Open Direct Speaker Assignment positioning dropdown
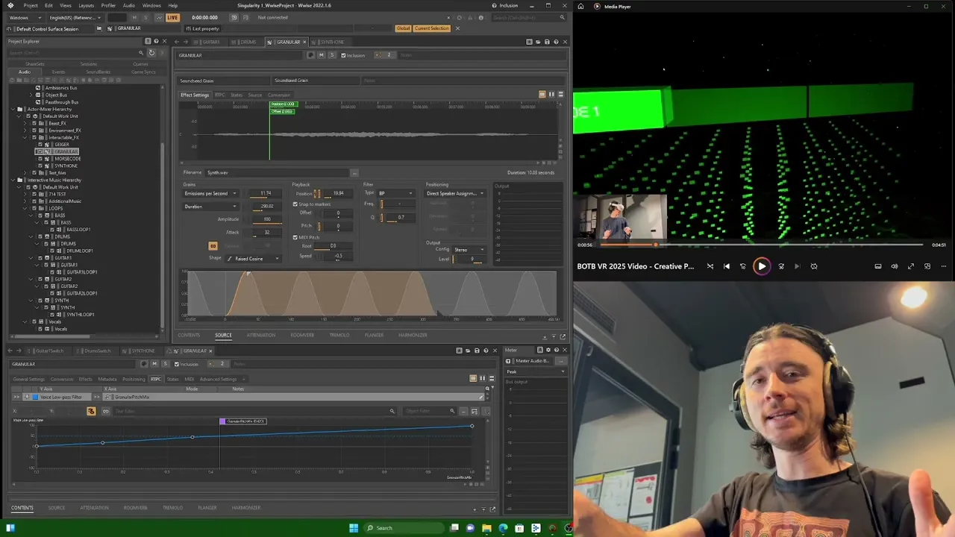This screenshot has width=955, height=537. (x=455, y=194)
